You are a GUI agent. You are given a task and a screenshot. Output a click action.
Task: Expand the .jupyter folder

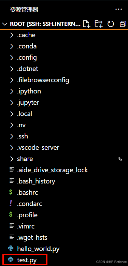point(64,103)
